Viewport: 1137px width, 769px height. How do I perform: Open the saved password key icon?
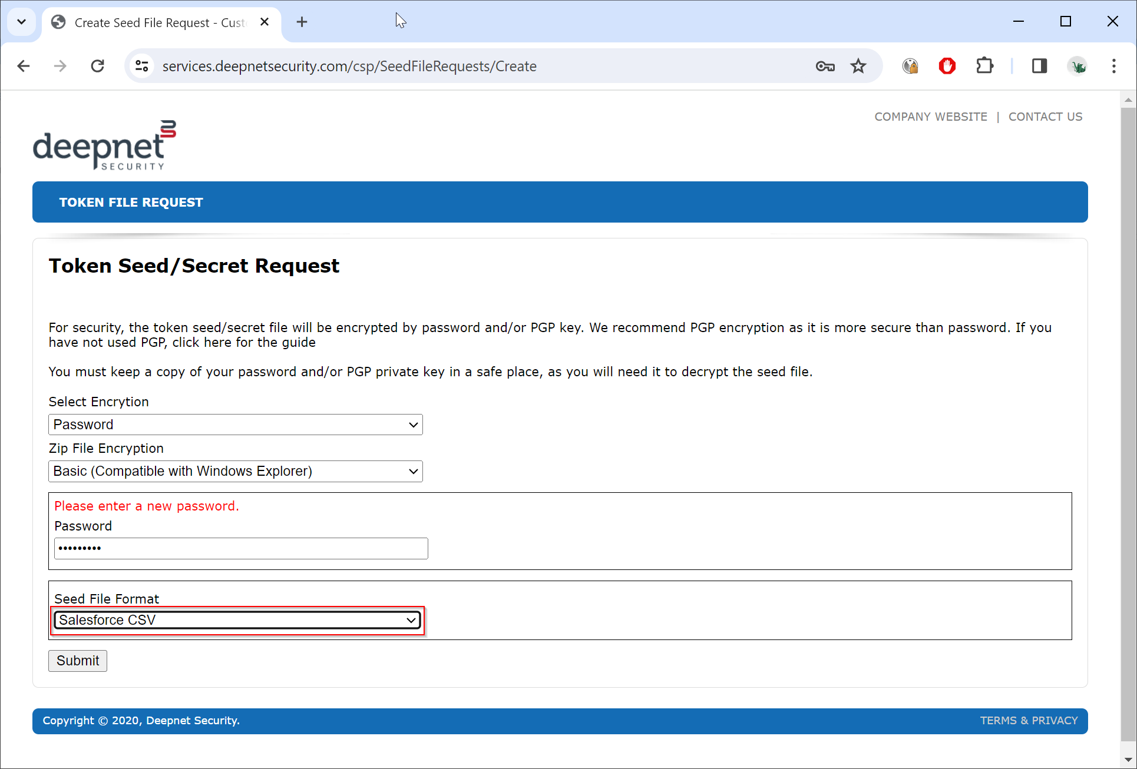[x=825, y=66]
